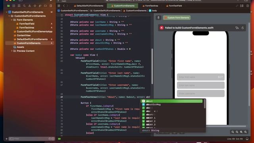
Task: Show recent files filter in navigator
Action: (x=50, y=139)
